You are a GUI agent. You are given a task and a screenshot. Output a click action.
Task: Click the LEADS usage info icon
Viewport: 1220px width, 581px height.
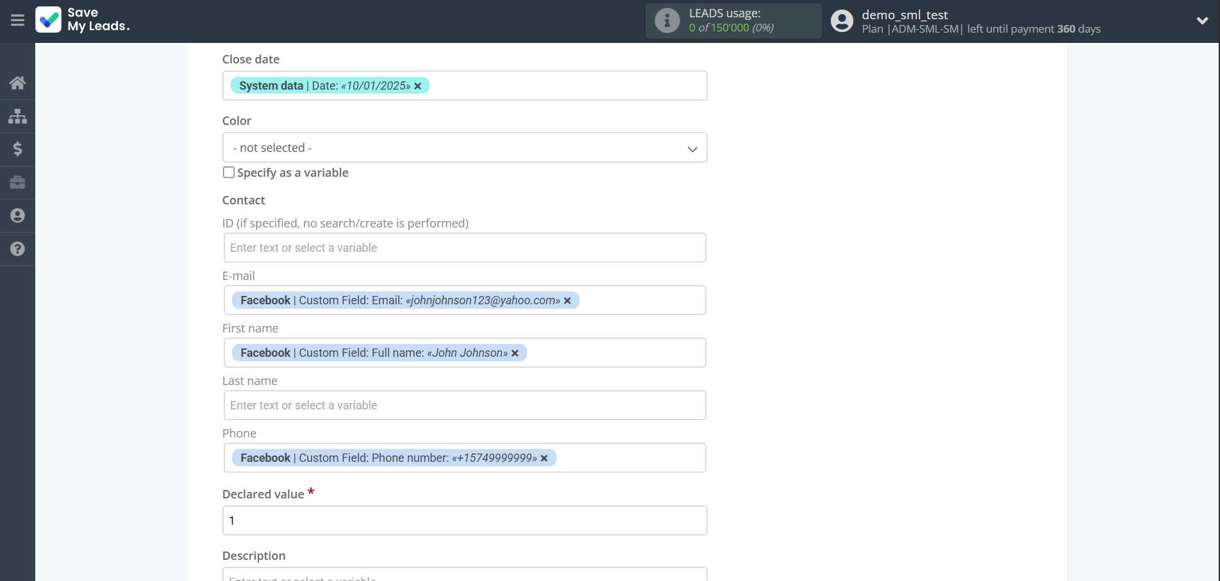667,20
